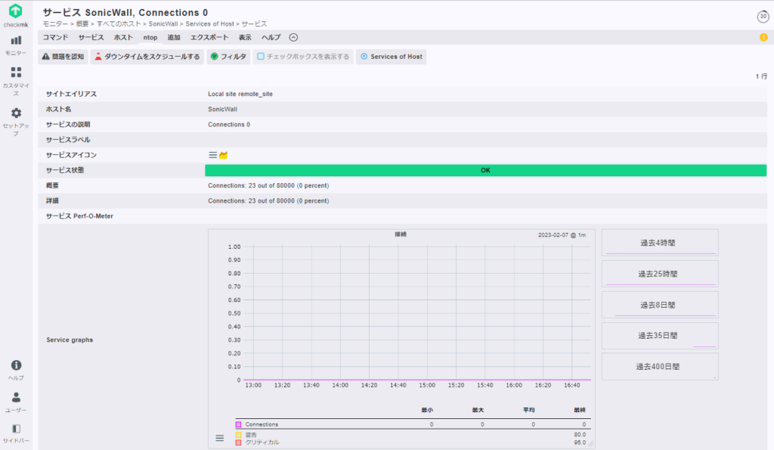Click the green OK service state bar

click(x=486, y=170)
